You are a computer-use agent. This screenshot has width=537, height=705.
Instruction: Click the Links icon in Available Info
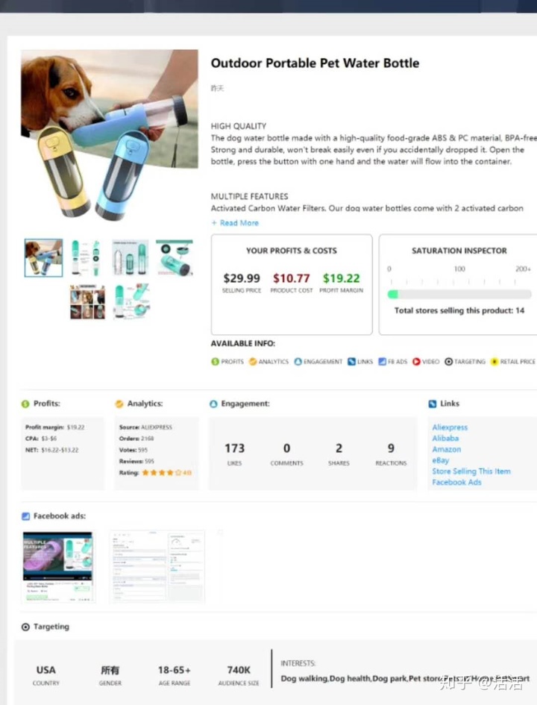(352, 362)
